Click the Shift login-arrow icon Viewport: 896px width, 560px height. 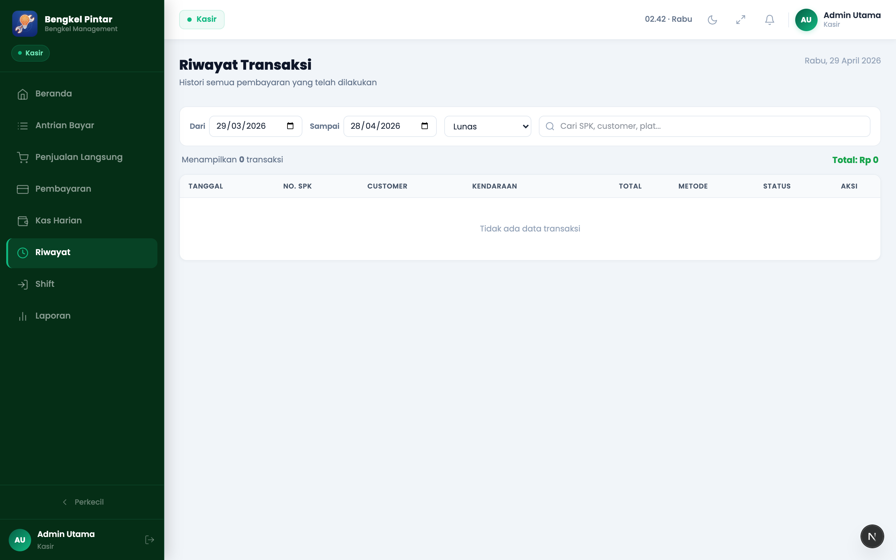tap(23, 284)
